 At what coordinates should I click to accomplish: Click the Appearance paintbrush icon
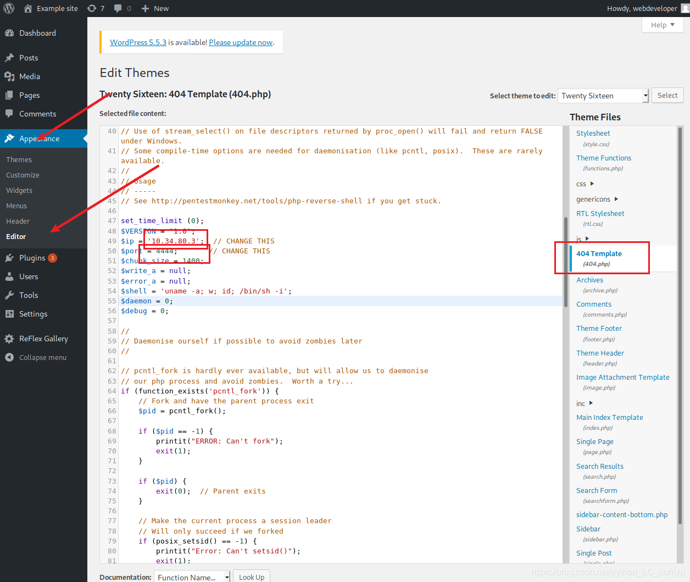[x=9, y=138]
